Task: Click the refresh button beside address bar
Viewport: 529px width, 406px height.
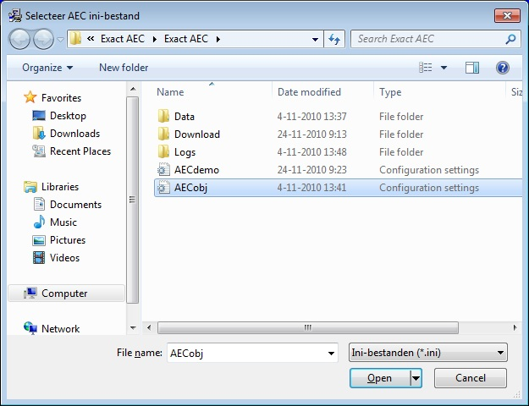Action: [x=334, y=39]
